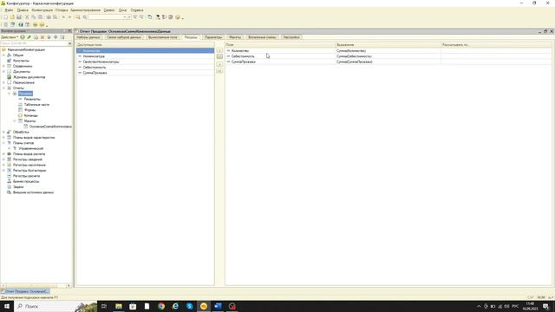This screenshot has width=555, height=312.
Task: Open File Explorer from the taskbar
Action: (119, 306)
